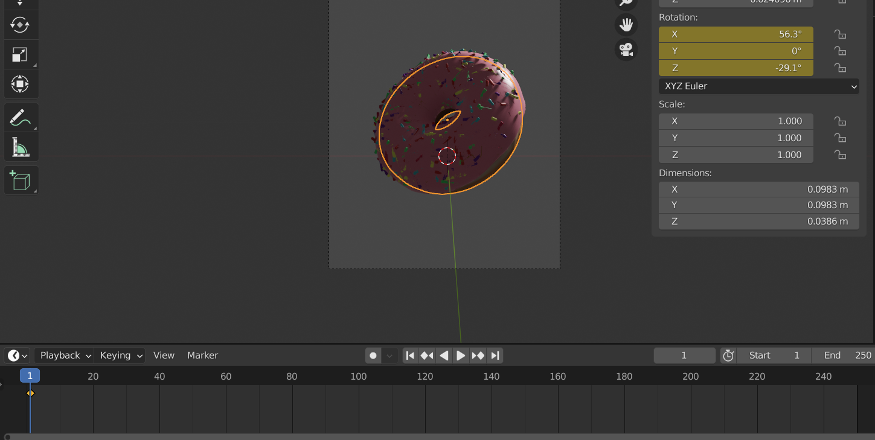The width and height of the screenshot is (875, 440).
Task: Open the timeline View menu
Action: tap(164, 356)
